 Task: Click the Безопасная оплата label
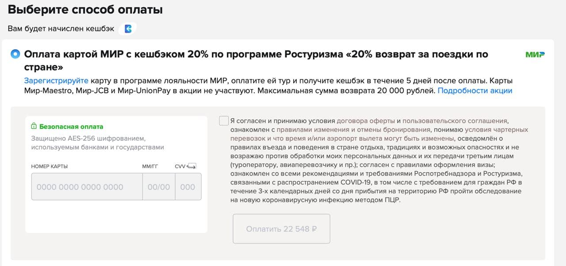point(71,127)
